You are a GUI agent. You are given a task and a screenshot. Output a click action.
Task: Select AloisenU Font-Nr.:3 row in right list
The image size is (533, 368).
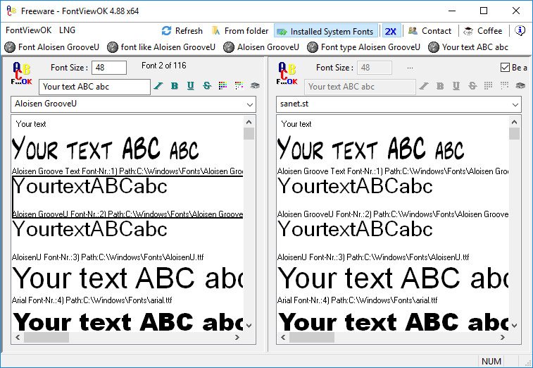pyautogui.click(x=393, y=240)
